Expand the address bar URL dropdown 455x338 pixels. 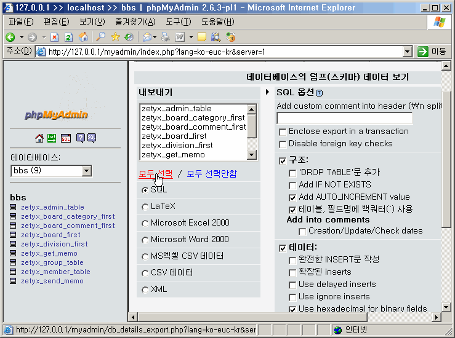(x=408, y=52)
